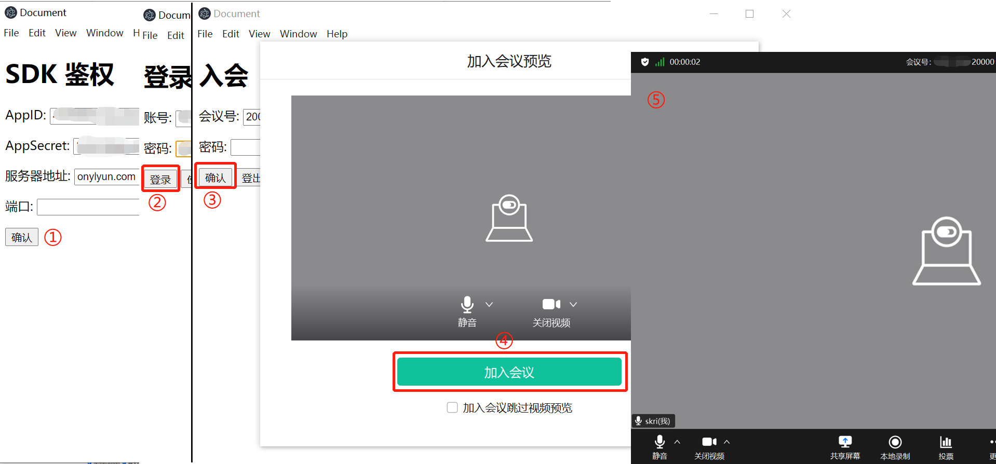
Task: Click the AppSecret input field
Action: [106, 146]
